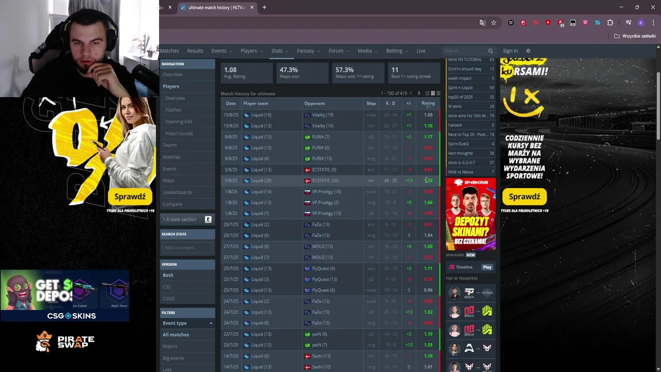
Task: Click the page vertical scrollbar
Action: [658, 105]
